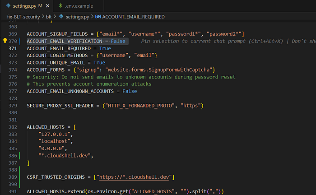Click the dollar icon on .env.example tab
This screenshot has width=316, height=195.
click(60, 6)
